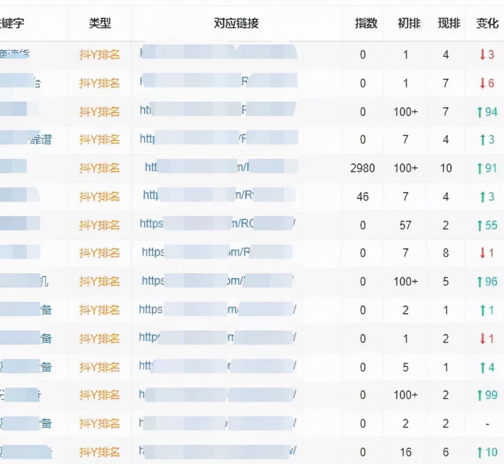The height and width of the screenshot is (464, 504).
Task: Click the 抖Y排名 label in the first row
Action: [x=99, y=54]
